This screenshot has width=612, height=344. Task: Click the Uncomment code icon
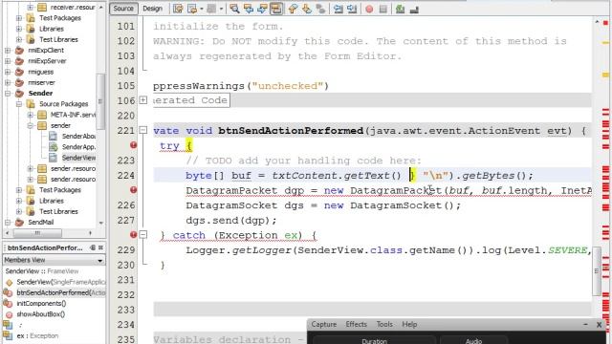click(x=414, y=9)
